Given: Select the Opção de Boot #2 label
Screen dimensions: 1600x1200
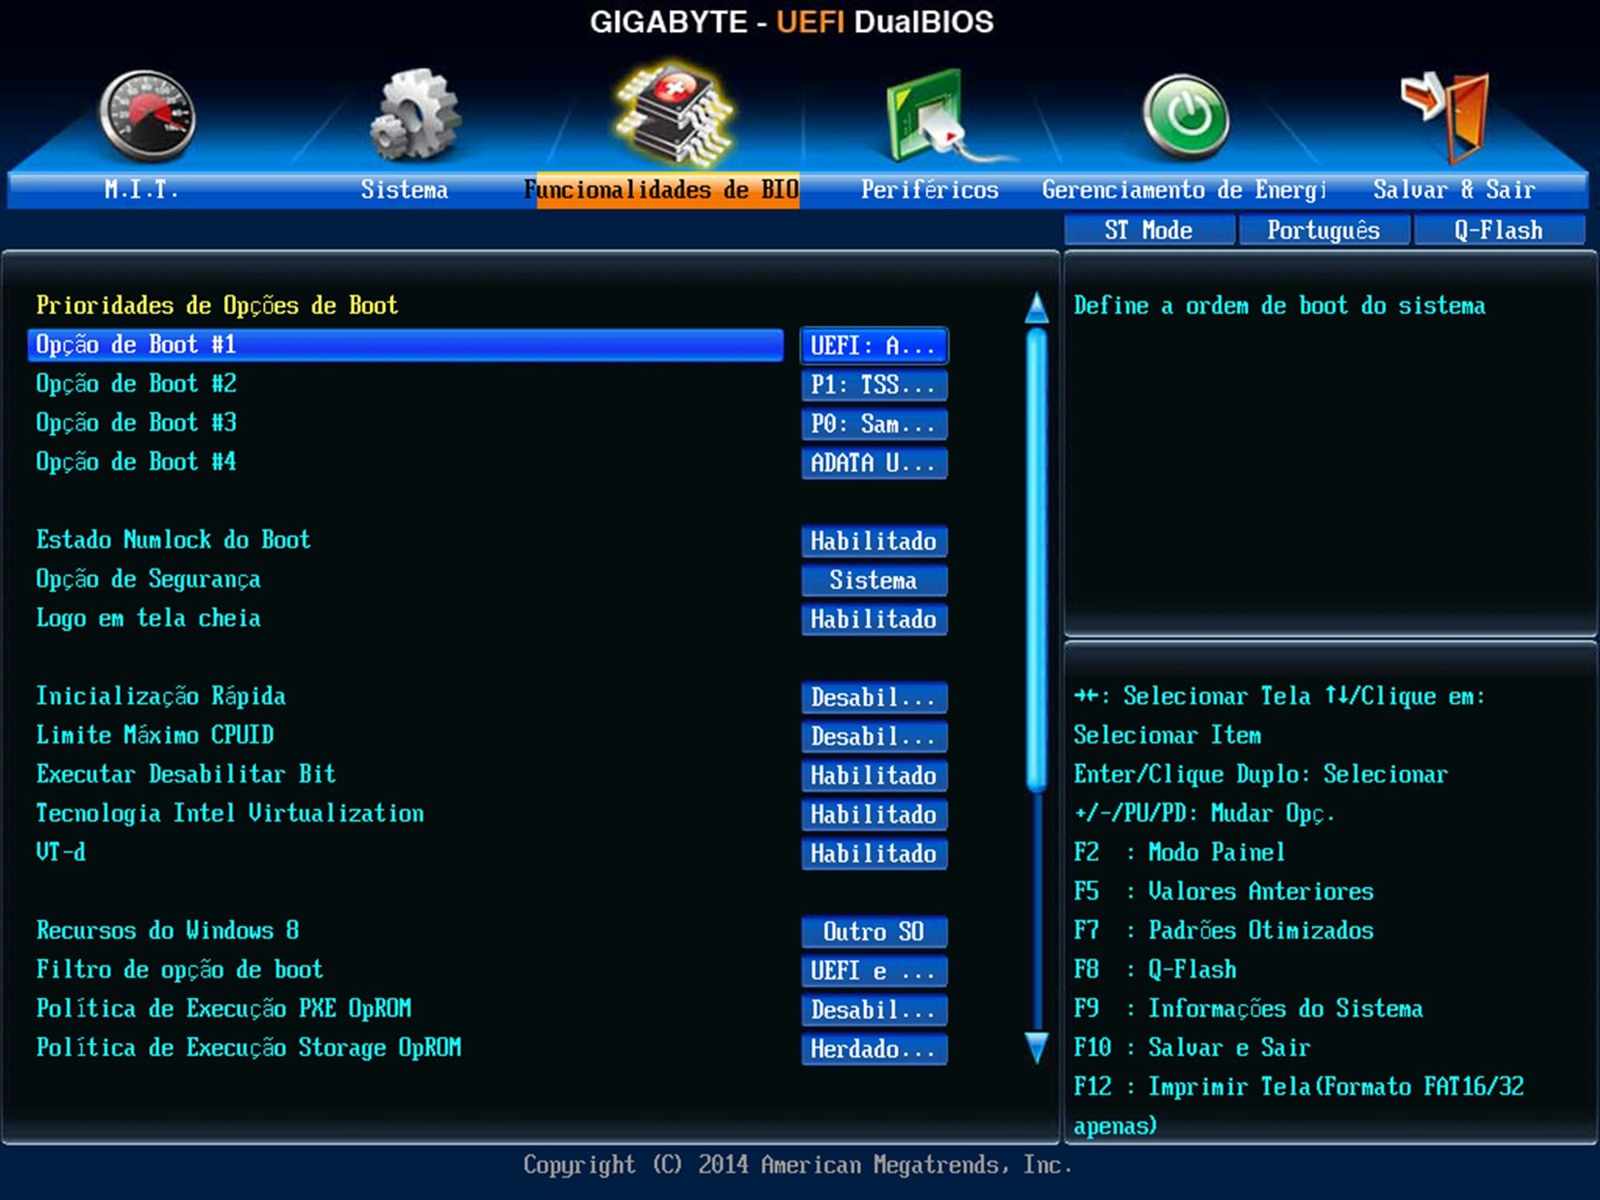Looking at the screenshot, I should 136,384.
